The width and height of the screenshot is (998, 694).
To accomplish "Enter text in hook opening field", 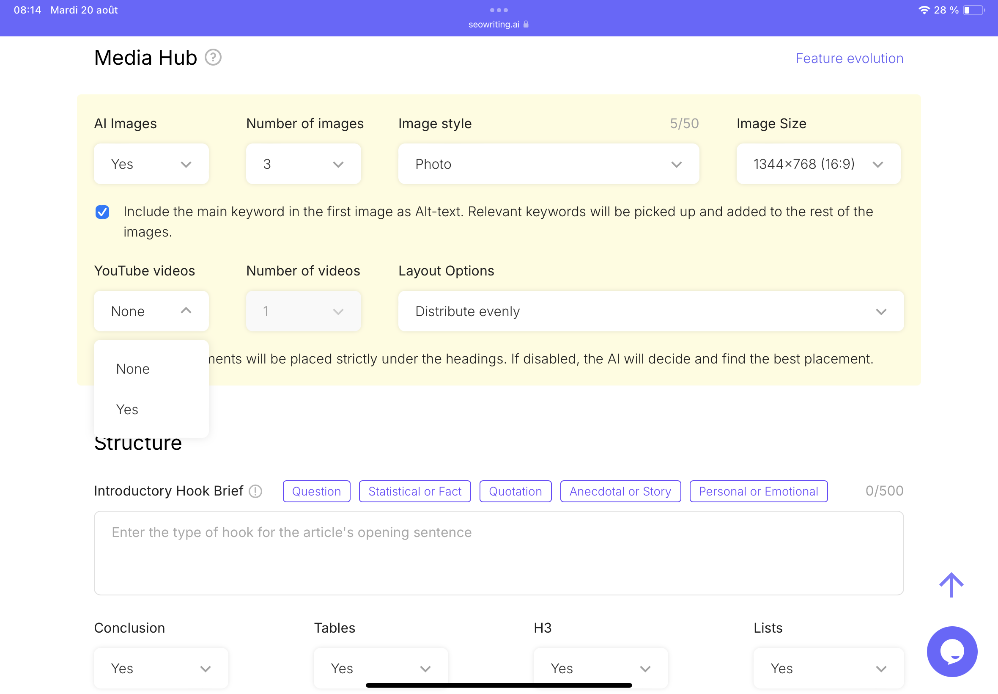I will click(498, 551).
